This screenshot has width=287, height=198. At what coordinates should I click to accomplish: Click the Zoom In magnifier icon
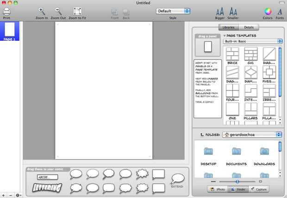(42, 12)
